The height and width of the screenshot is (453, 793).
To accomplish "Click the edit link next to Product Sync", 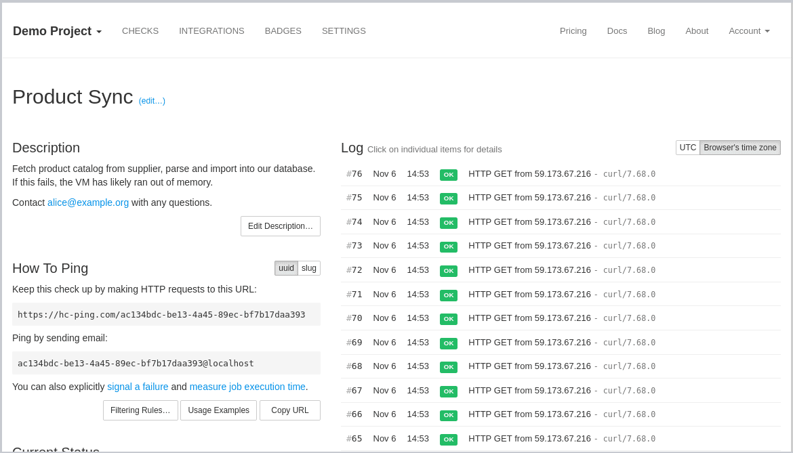I will [x=152, y=100].
